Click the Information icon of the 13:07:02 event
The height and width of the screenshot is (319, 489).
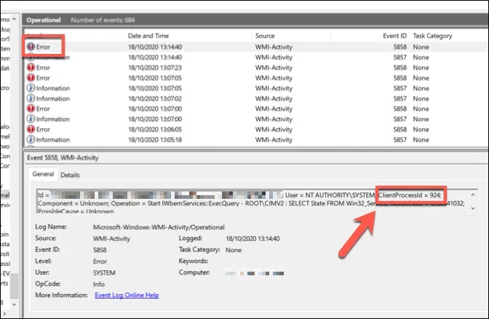(x=31, y=98)
